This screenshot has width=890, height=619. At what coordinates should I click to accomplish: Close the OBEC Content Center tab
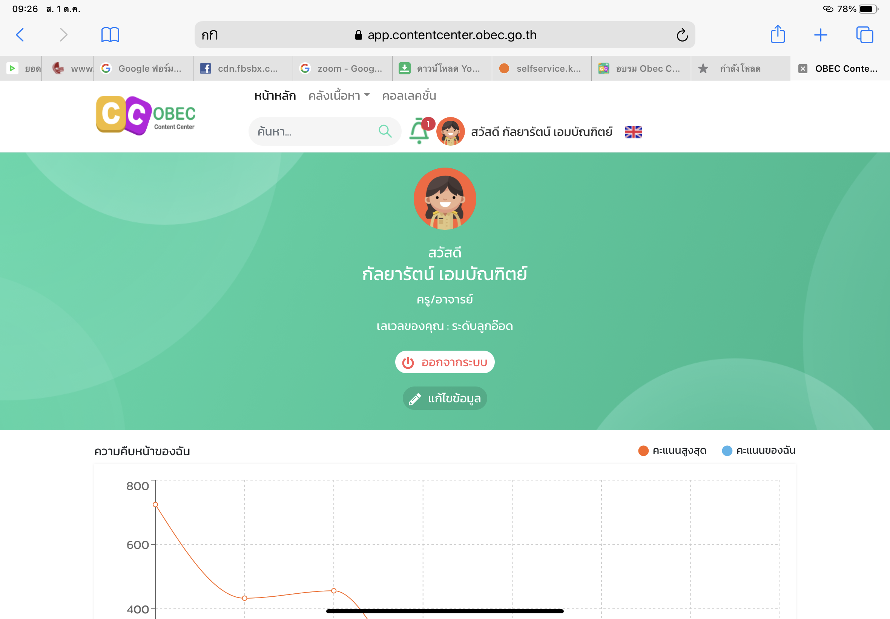click(x=803, y=69)
